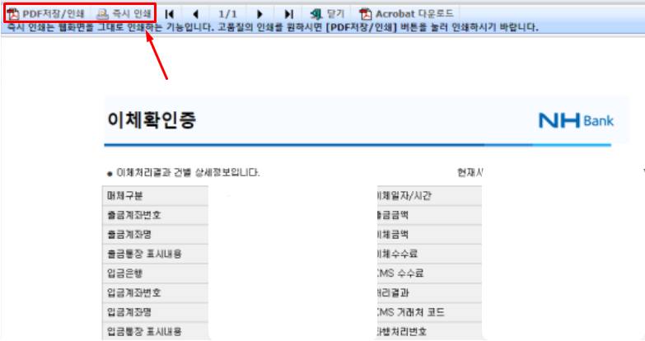This screenshot has width=645, height=341.
Task: Click the 닫기 close button
Action: click(x=327, y=14)
